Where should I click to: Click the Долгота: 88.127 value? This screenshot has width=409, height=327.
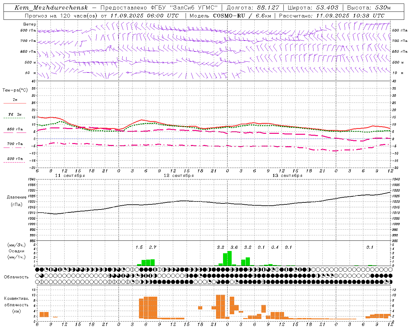[x=253, y=8]
